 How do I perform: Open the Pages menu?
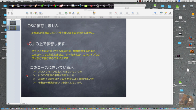[x=19, y=1]
